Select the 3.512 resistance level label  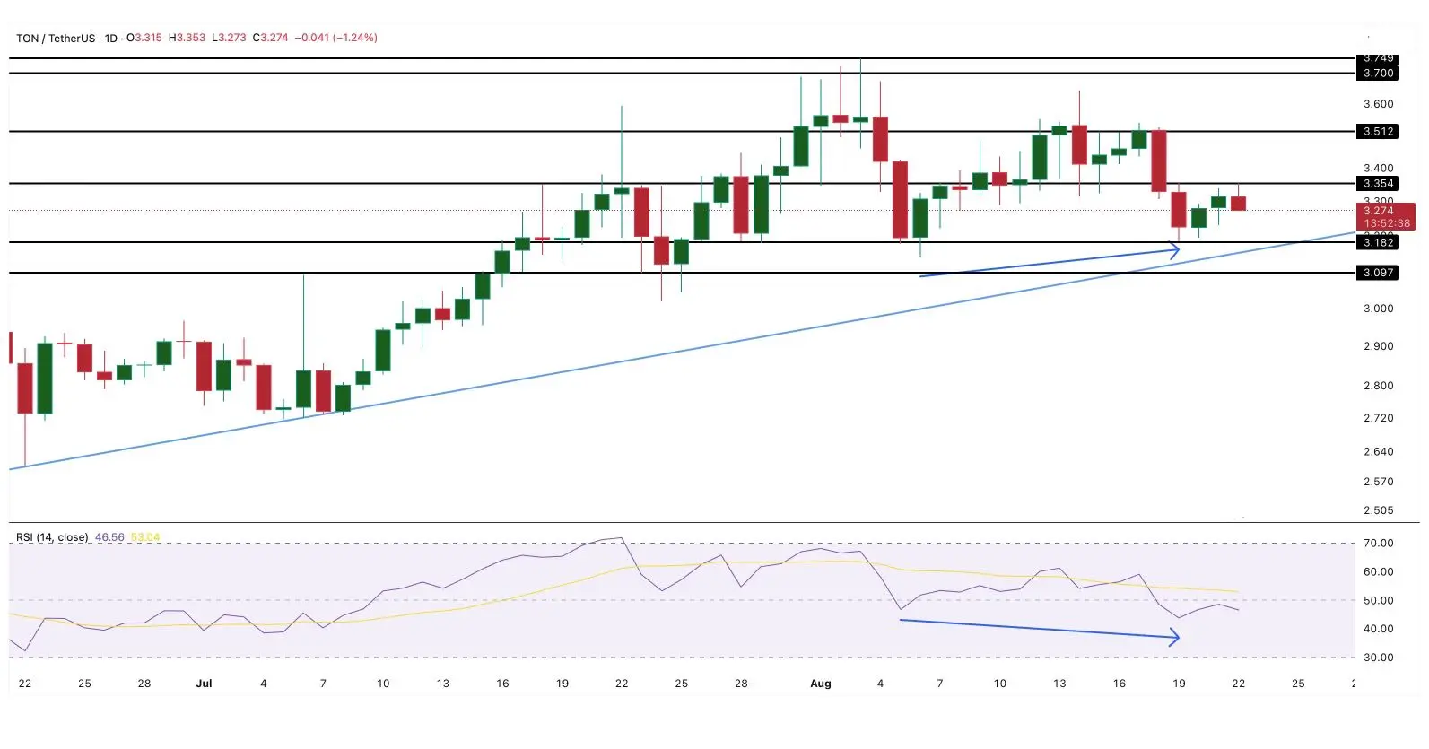(1378, 131)
